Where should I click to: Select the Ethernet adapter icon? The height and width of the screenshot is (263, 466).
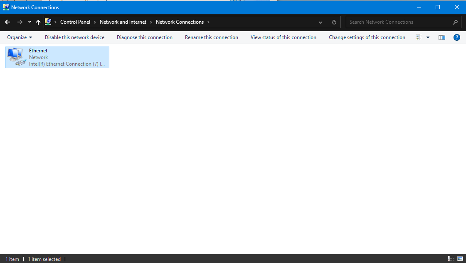[x=16, y=57]
